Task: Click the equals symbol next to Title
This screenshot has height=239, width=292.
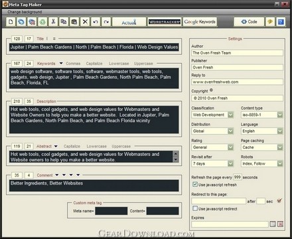Action: (54, 39)
